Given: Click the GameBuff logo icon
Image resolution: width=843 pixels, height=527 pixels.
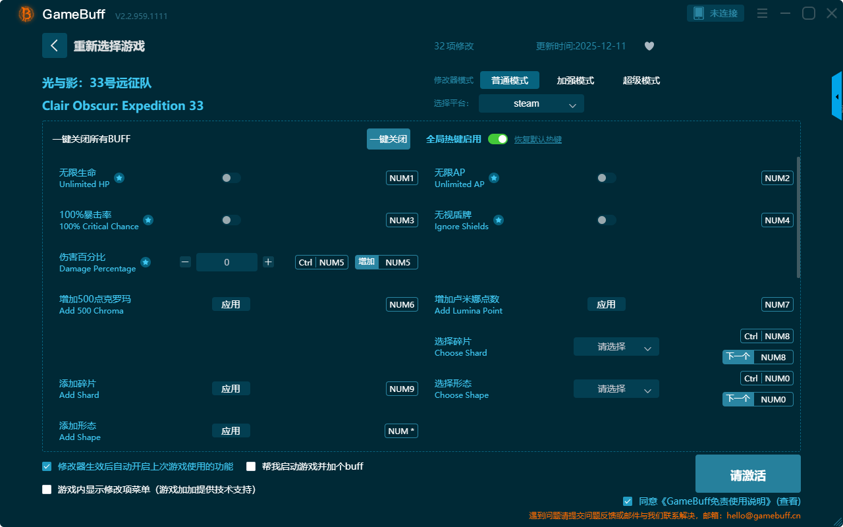Looking at the screenshot, I should pyautogui.click(x=26, y=14).
